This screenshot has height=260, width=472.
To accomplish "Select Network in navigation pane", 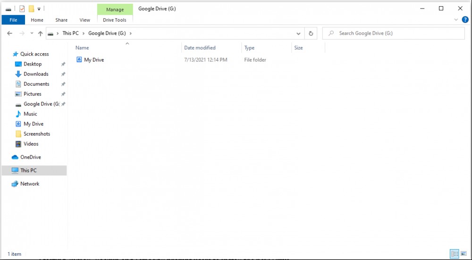I will tap(29, 184).
